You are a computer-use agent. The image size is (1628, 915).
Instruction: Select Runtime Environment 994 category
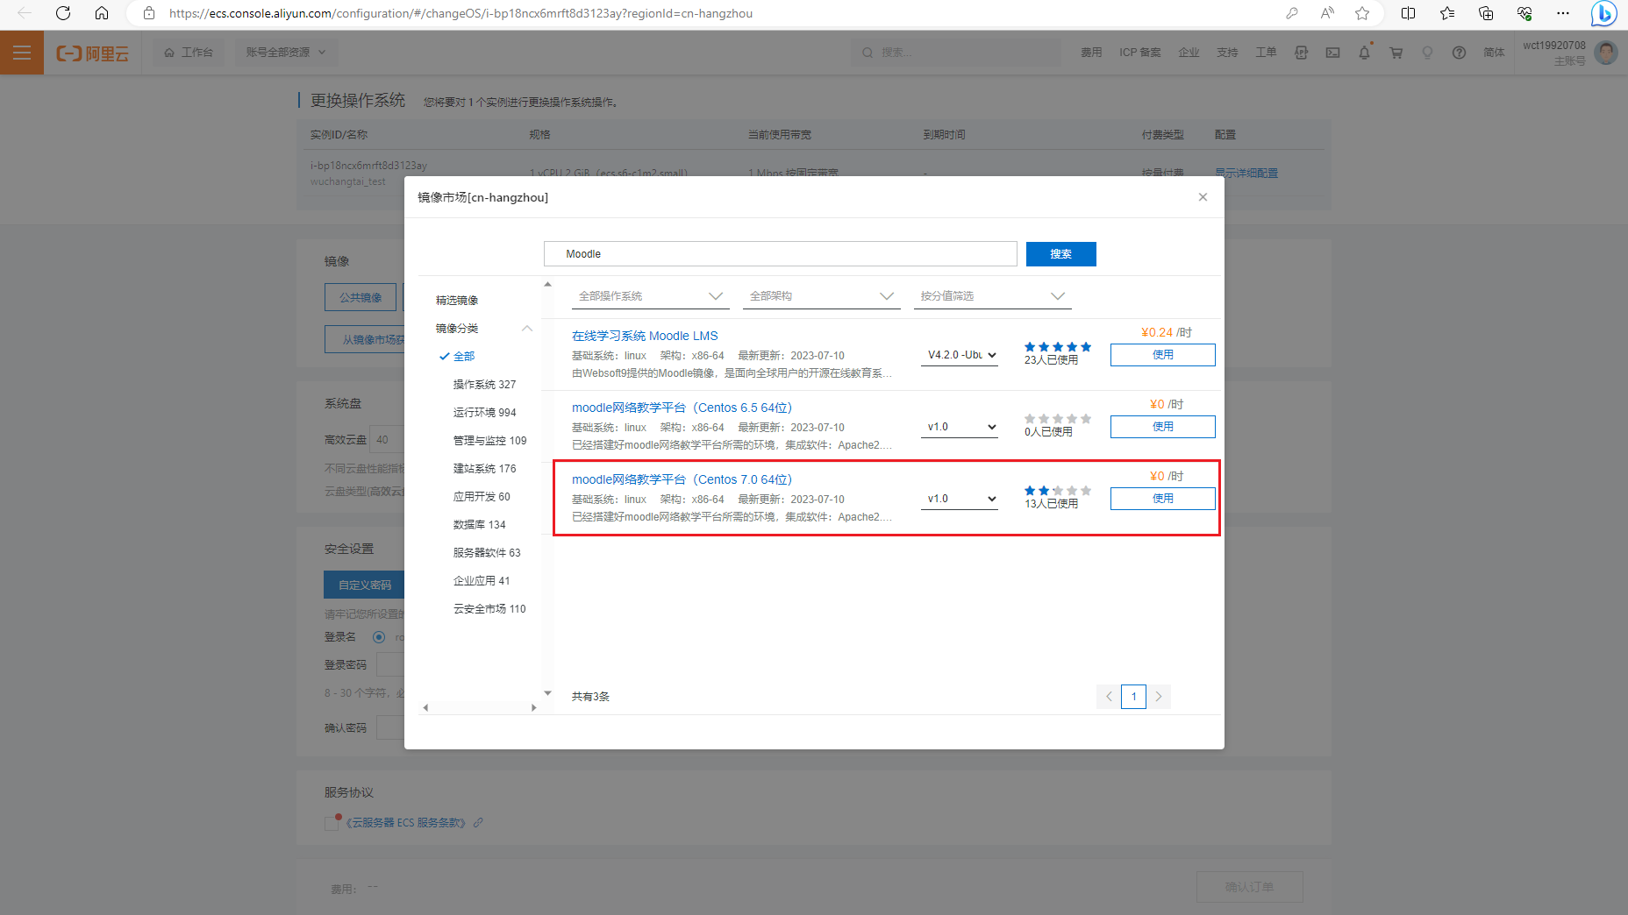tap(484, 413)
